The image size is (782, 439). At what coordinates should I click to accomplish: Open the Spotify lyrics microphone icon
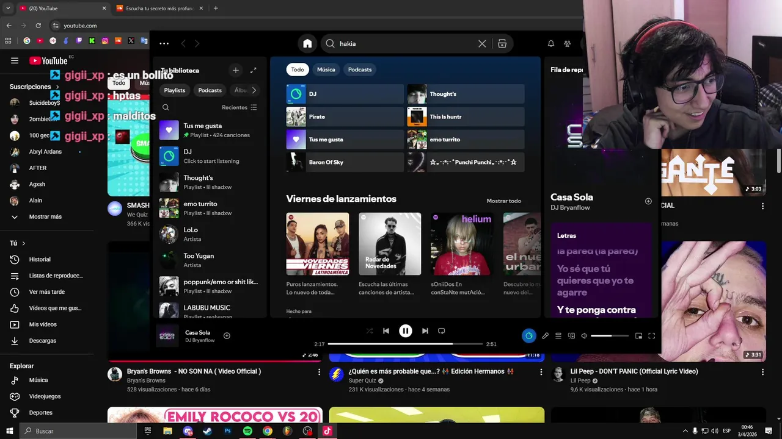pyautogui.click(x=545, y=335)
